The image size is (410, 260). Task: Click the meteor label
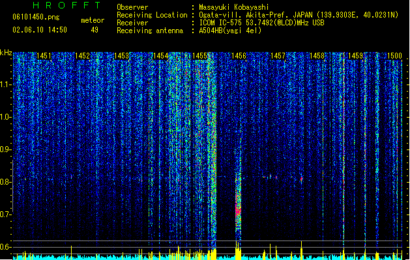coord(93,20)
